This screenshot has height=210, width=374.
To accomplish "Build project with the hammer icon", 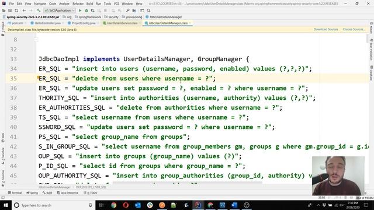I will (39, 10).
